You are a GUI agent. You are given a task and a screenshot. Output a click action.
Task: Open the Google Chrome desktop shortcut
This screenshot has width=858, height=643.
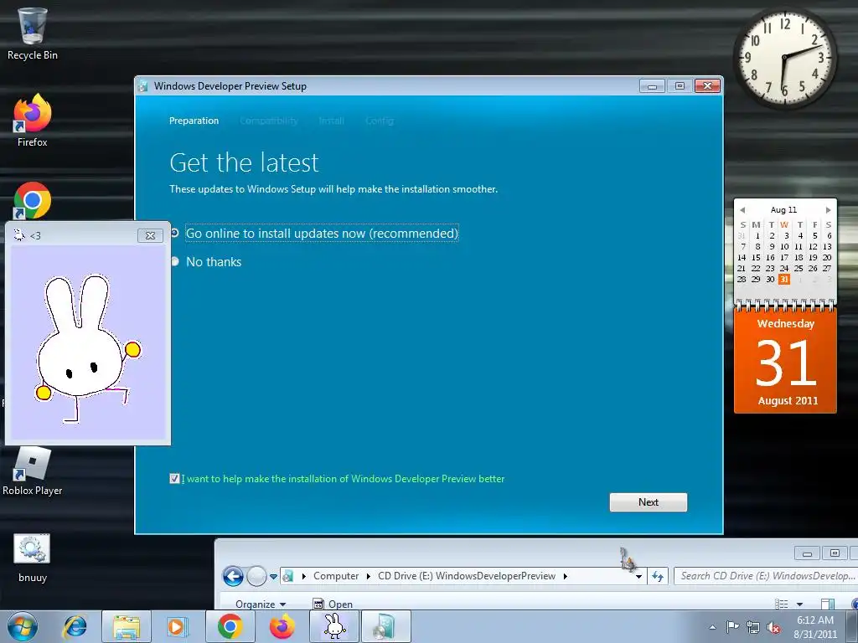click(33, 200)
